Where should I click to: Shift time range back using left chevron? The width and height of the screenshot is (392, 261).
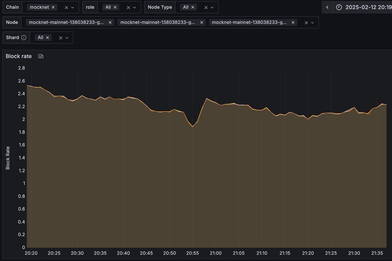(327, 7)
